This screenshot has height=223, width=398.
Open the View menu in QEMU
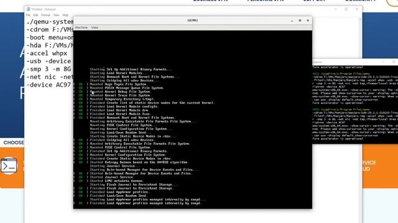point(95,27)
